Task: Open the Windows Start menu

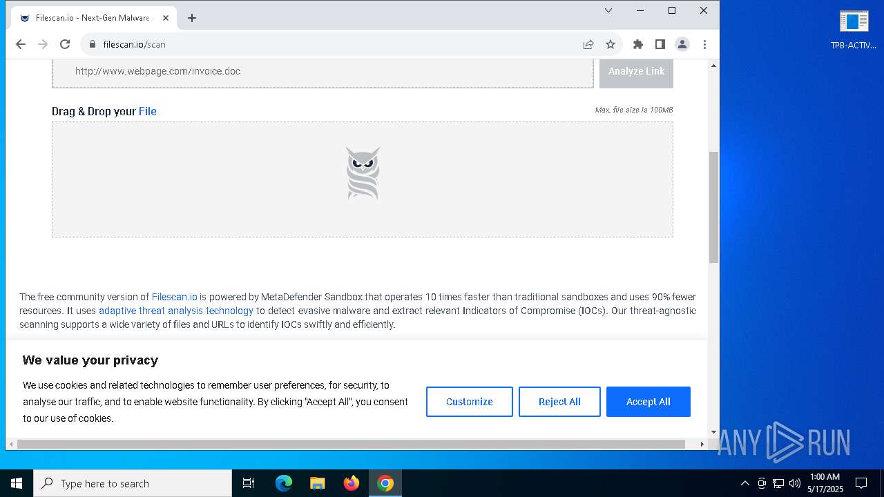Action: 17,483
